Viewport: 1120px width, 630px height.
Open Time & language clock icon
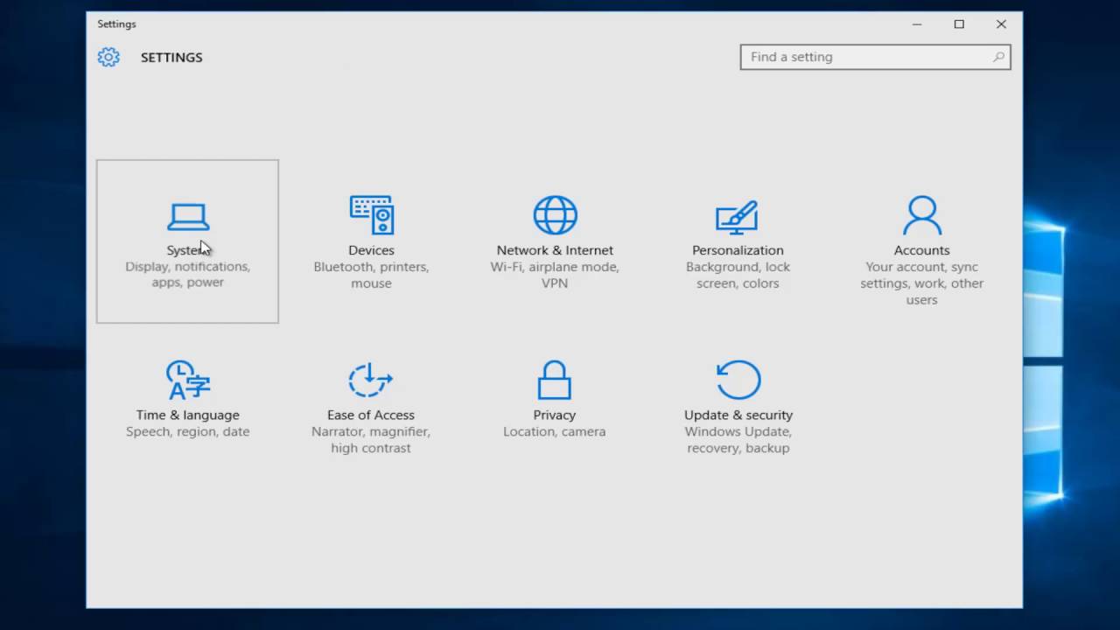187,380
